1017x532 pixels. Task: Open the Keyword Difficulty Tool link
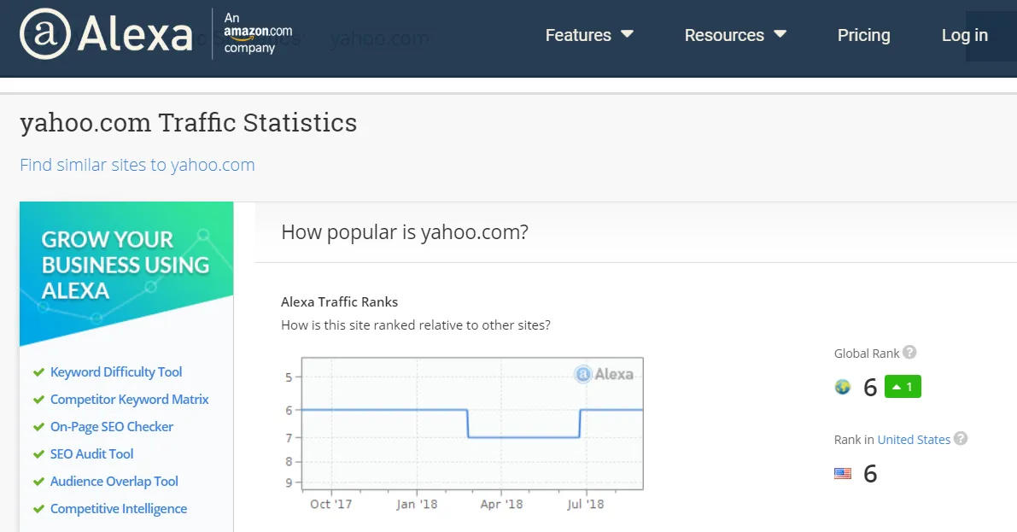[x=116, y=371]
